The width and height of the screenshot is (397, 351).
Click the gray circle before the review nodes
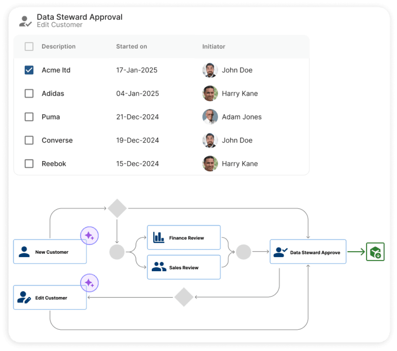coord(117,252)
